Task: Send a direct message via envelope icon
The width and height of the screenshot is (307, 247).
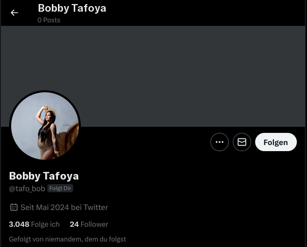Action: (x=242, y=142)
